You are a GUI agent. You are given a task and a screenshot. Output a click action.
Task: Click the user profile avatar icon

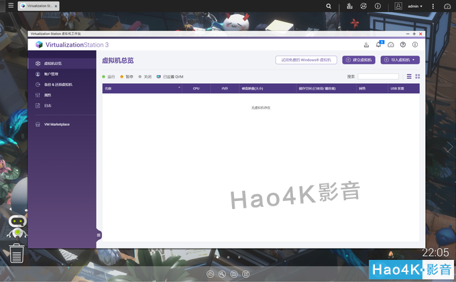point(398,6)
